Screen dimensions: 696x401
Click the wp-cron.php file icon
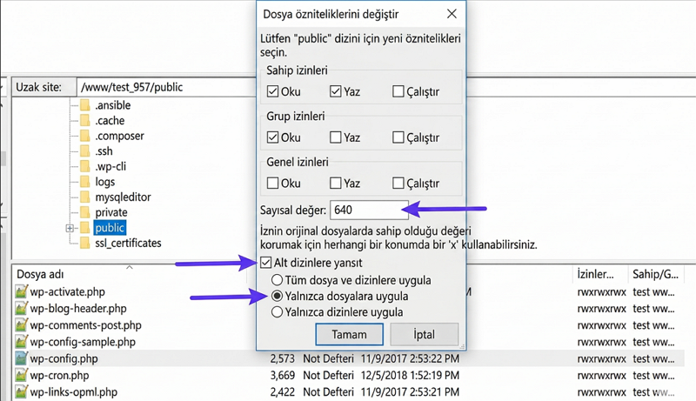click(x=22, y=375)
